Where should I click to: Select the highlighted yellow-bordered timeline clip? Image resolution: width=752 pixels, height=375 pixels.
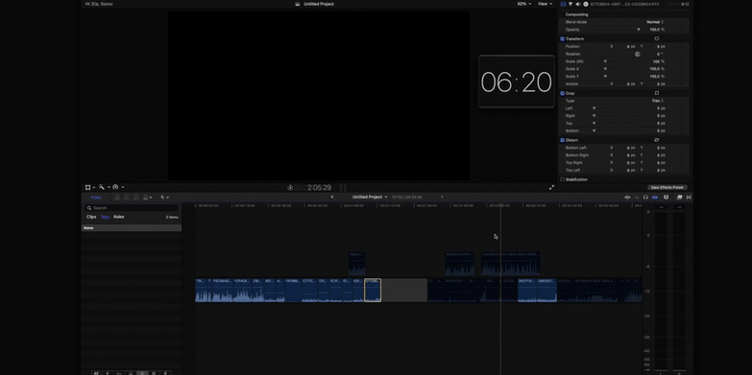373,291
